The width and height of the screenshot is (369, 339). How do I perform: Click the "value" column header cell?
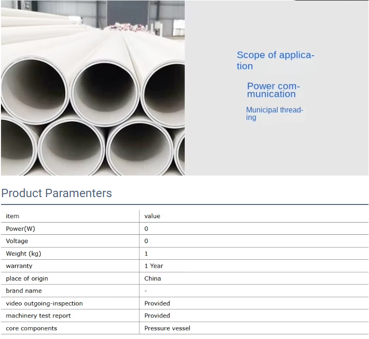pyautogui.click(x=152, y=216)
